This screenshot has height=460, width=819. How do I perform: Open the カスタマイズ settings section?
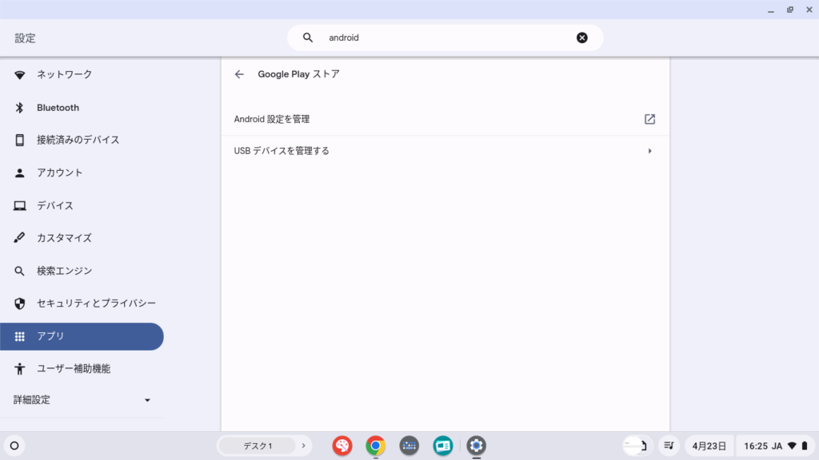[x=64, y=238]
